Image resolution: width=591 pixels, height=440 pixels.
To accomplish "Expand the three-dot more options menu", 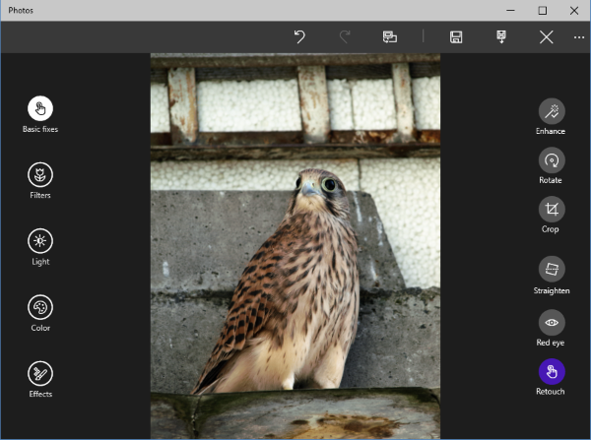I will pyautogui.click(x=578, y=37).
